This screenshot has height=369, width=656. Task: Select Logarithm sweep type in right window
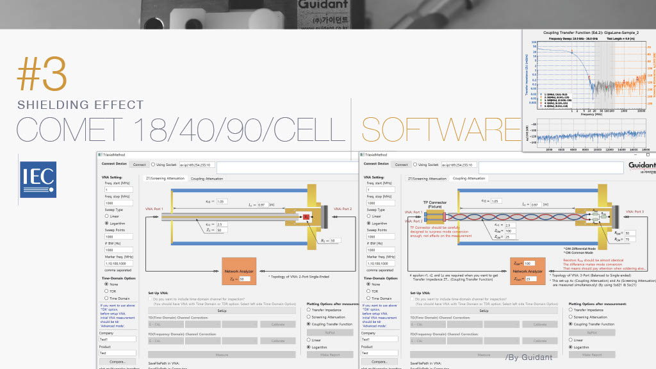coord(368,224)
